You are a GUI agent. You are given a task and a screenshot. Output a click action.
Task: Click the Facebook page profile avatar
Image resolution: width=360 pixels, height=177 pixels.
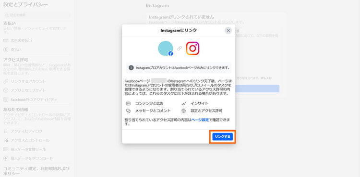point(166,48)
